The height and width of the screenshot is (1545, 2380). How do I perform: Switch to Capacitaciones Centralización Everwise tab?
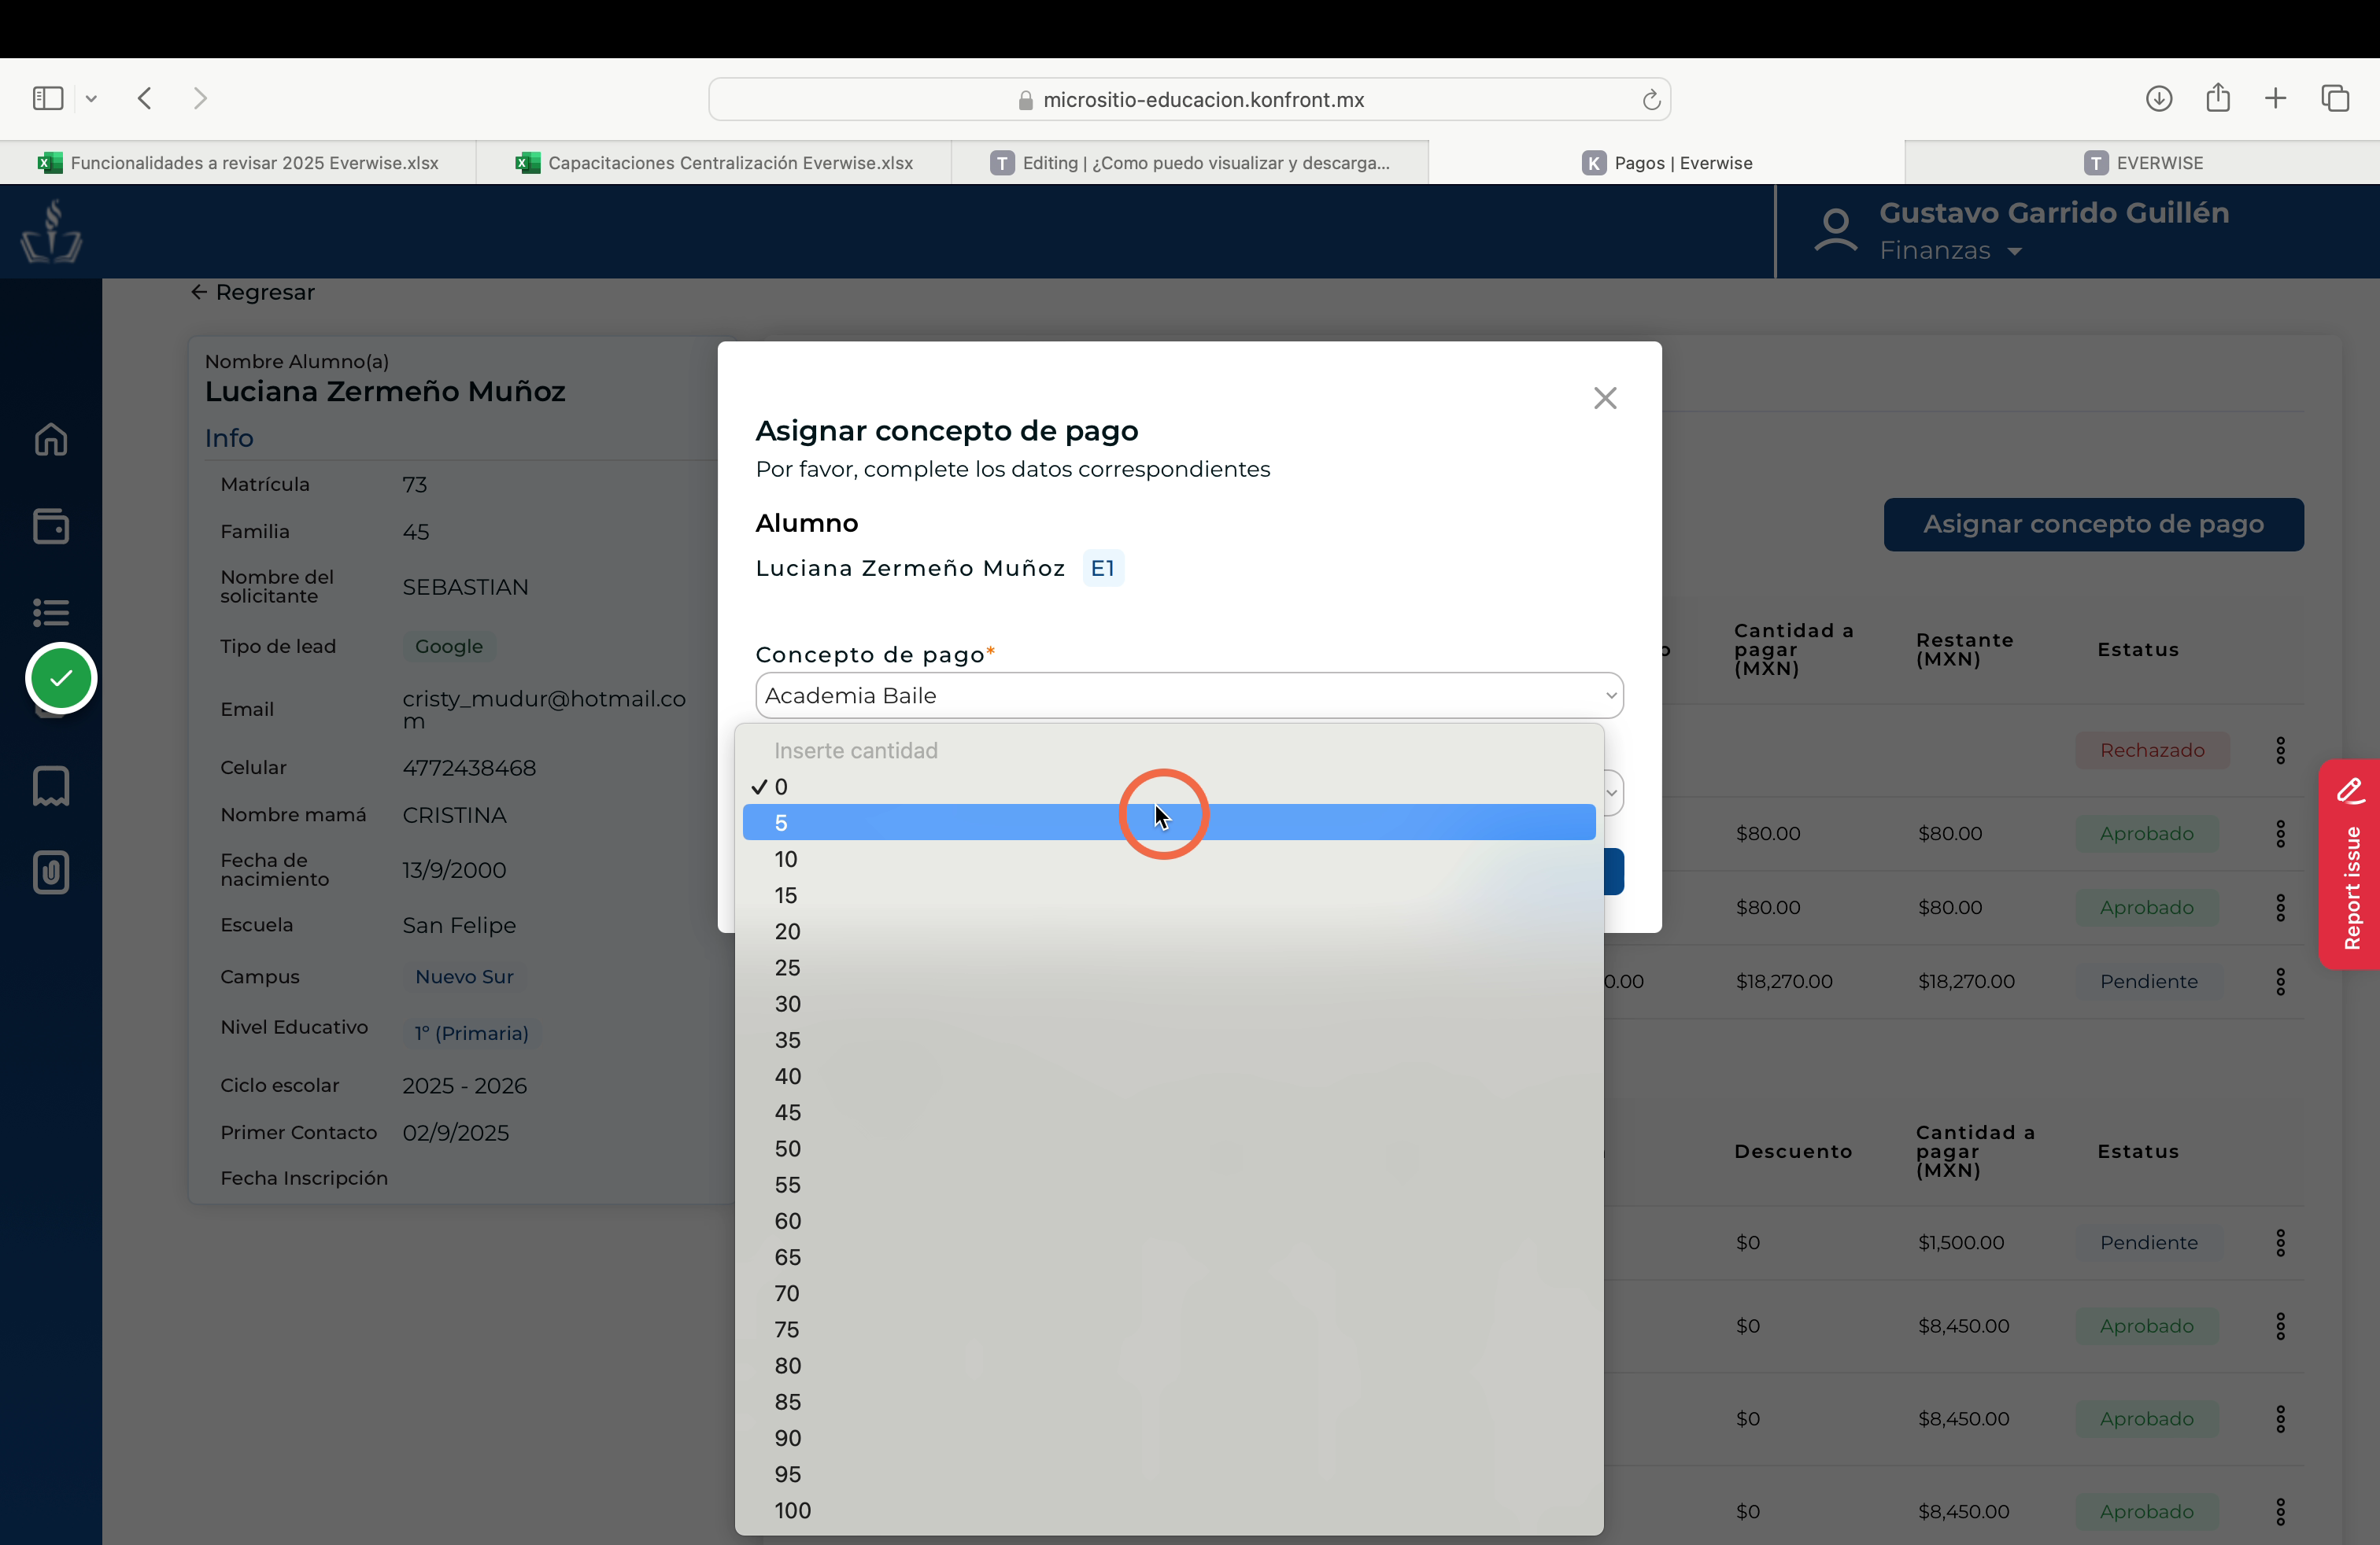click(x=714, y=163)
